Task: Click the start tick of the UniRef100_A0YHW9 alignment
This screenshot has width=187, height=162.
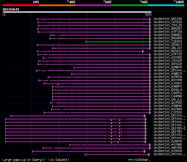Action: 70,145
